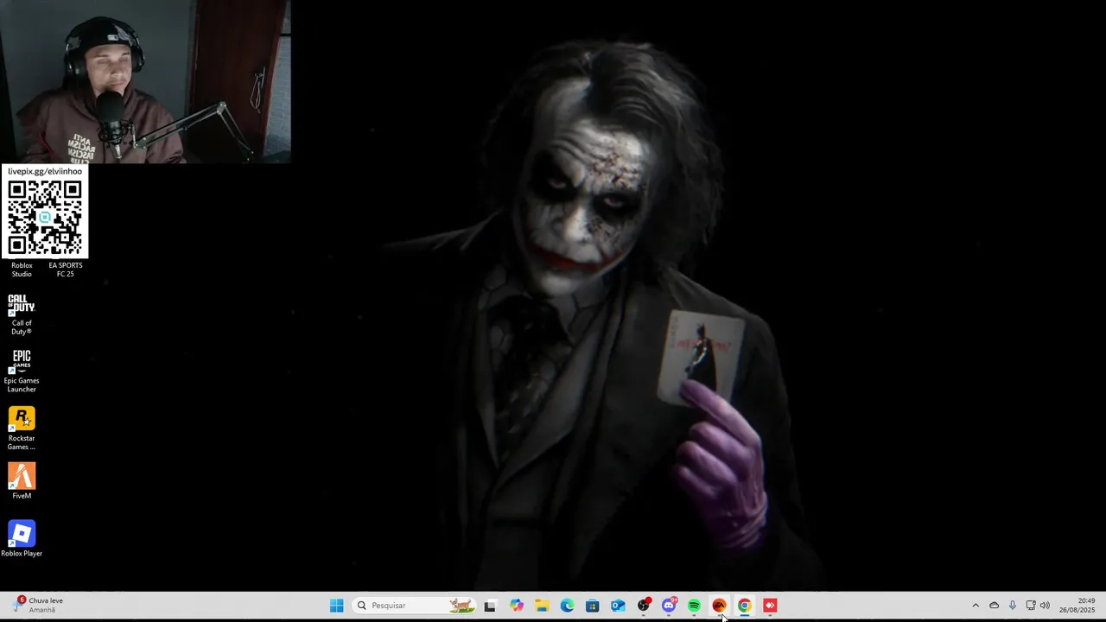
Task: Switch to Google Chrome in the taskbar
Action: 744,606
